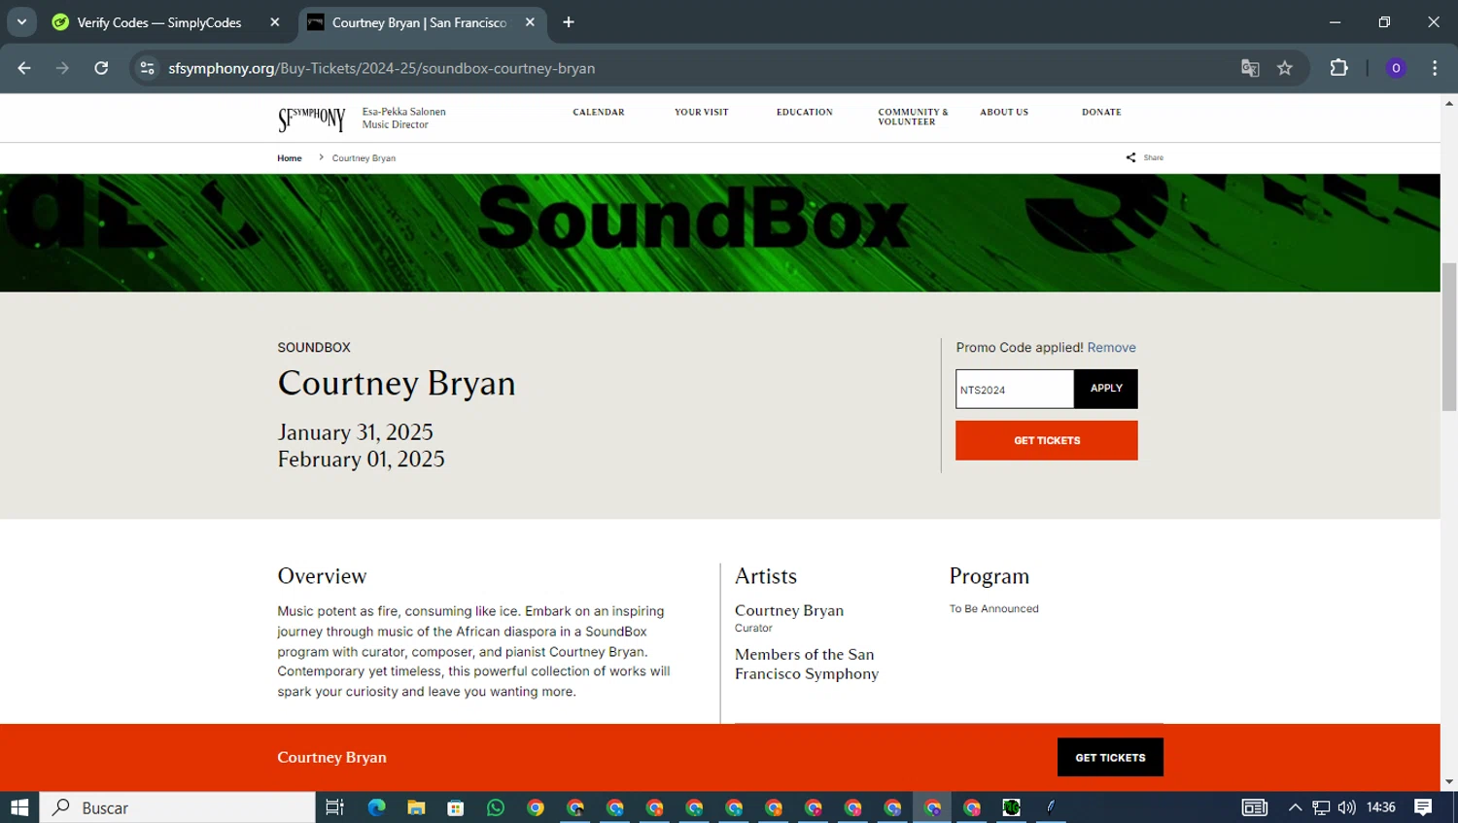Open the Community & Volunteer menu
Screen dimensions: 1458x823
tap(913, 117)
